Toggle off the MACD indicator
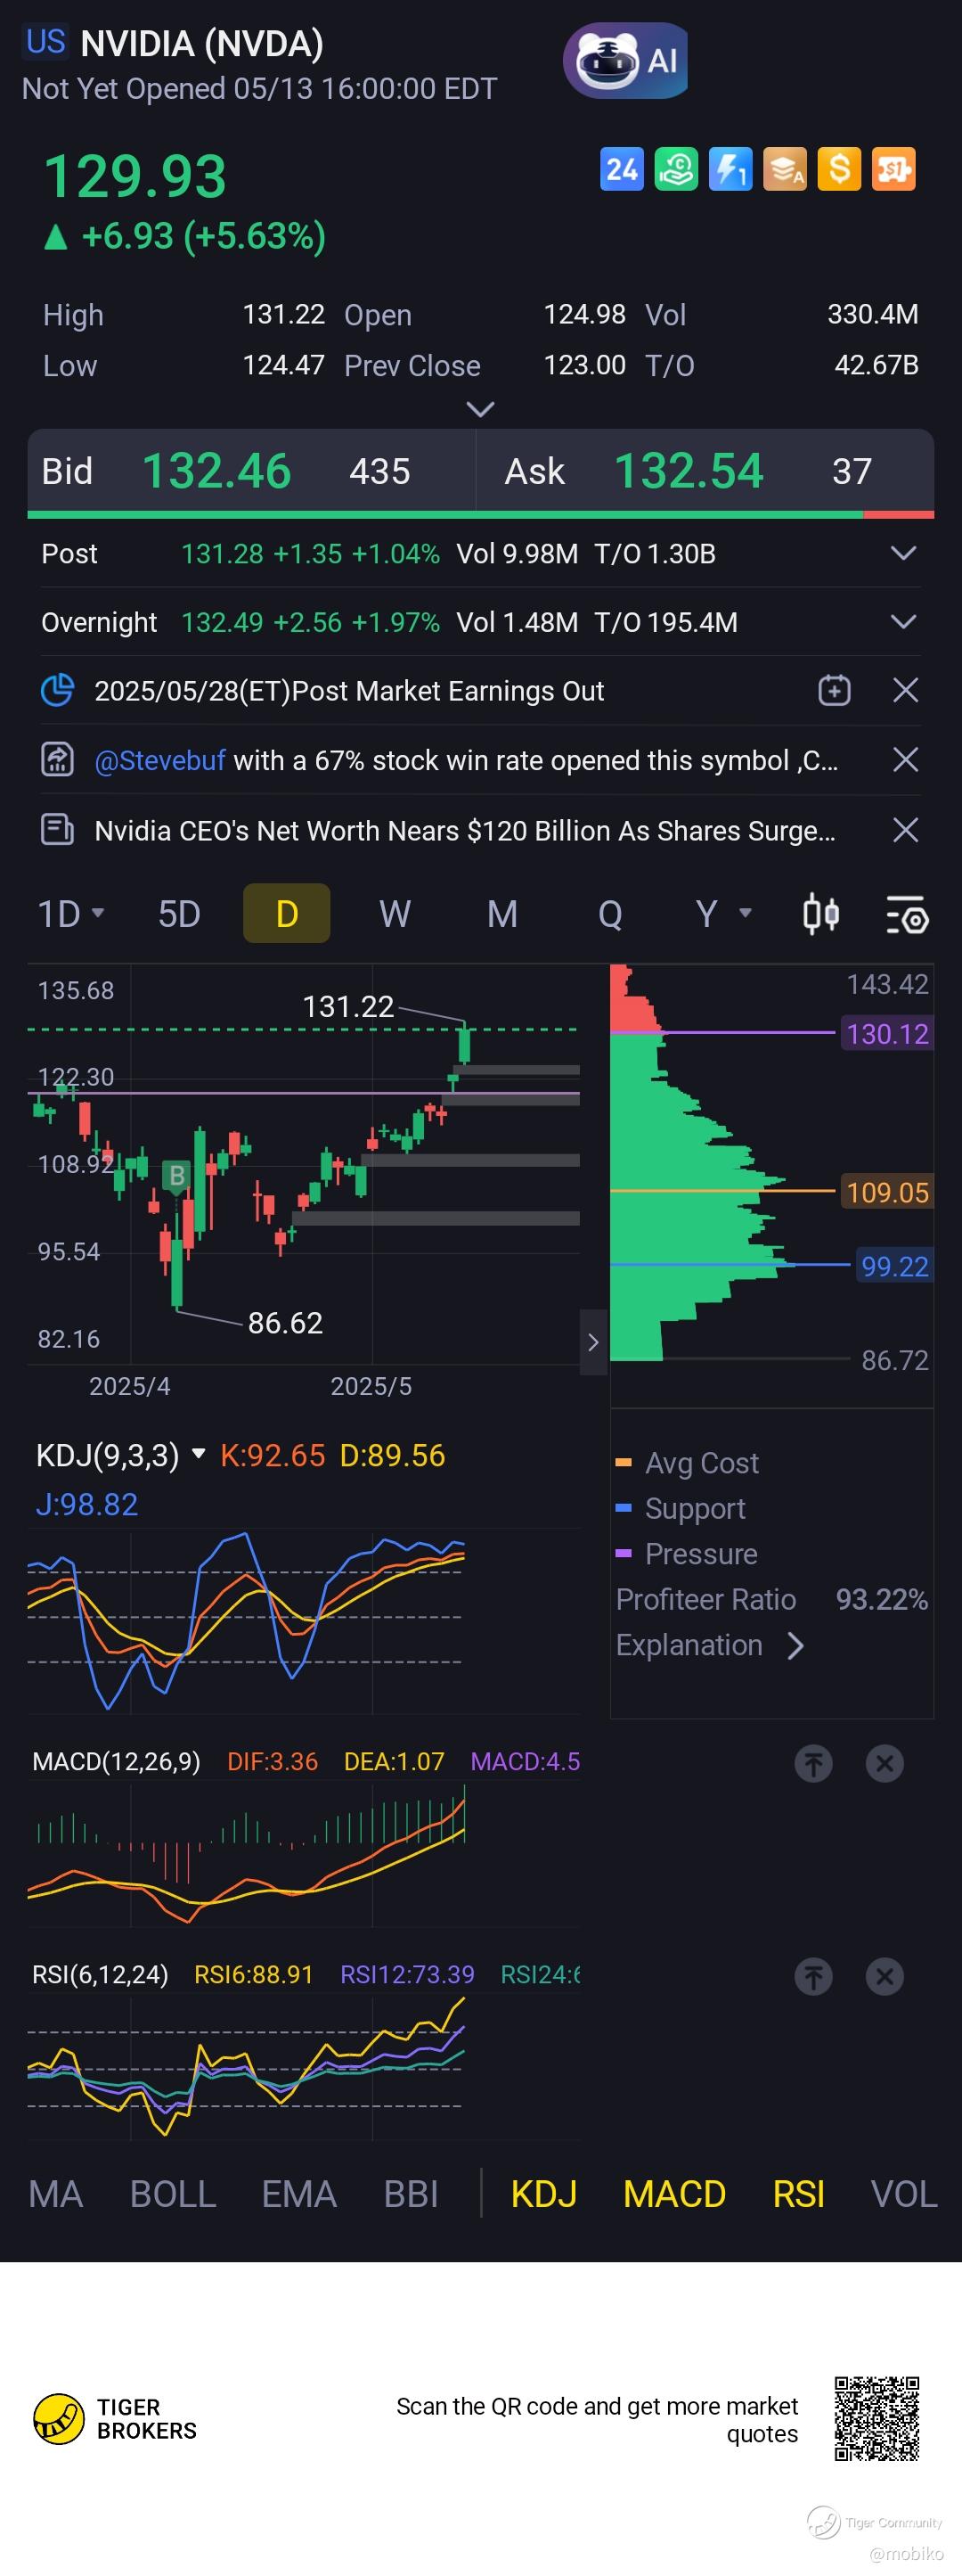Viewport: 962px width, 2576px height. 674,2194
